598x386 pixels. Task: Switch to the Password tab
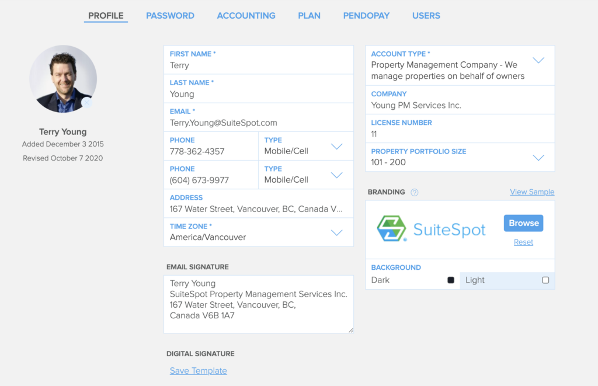170,16
